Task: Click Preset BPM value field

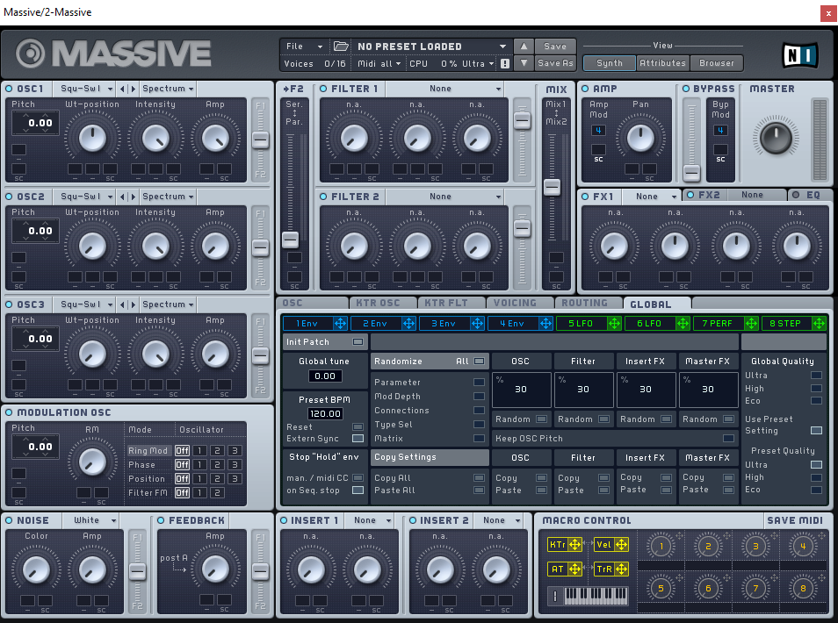Action: (325, 414)
